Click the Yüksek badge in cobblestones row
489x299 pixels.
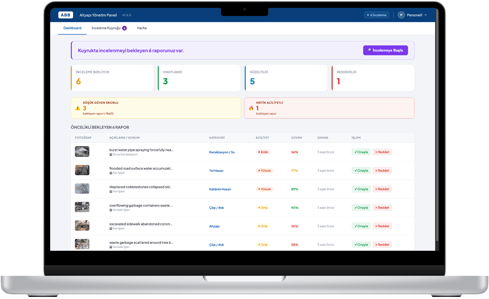pyautogui.click(x=264, y=189)
